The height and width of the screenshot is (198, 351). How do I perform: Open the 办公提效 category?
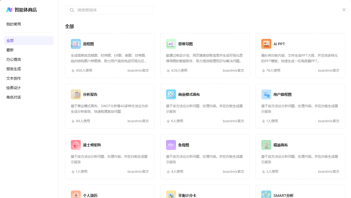pyautogui.click(x=14, y=59)
